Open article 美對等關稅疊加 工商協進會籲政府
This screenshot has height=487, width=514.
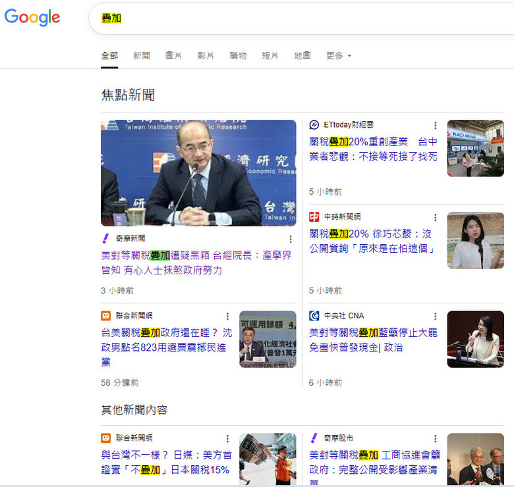pos(375,467)
